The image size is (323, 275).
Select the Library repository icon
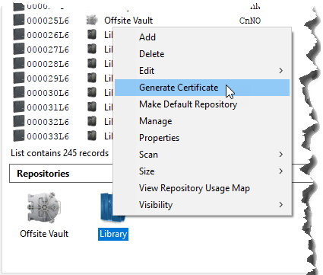click(x=106, y=207)
